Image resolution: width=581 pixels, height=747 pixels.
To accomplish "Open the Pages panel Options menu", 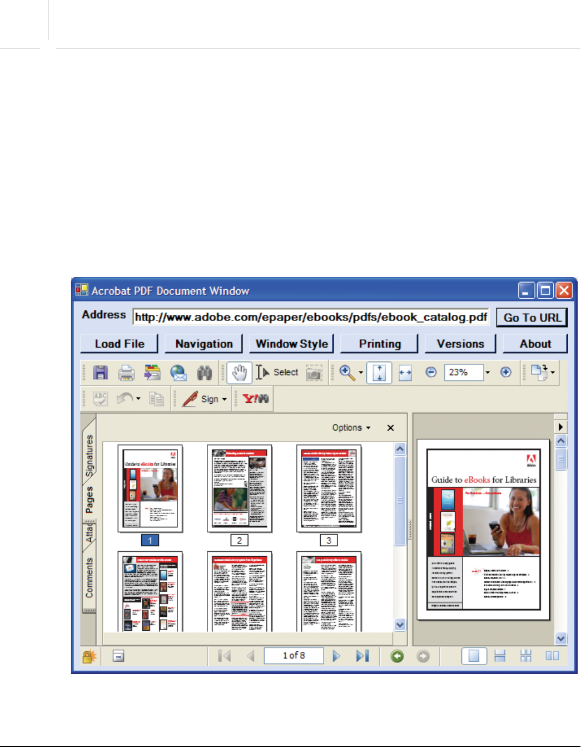I will [x=351, y=427].
